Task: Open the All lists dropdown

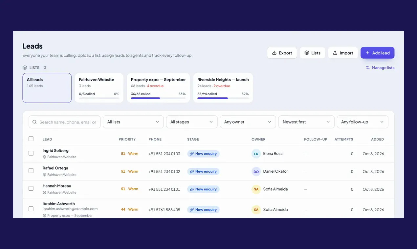Action: pos(133,122)
